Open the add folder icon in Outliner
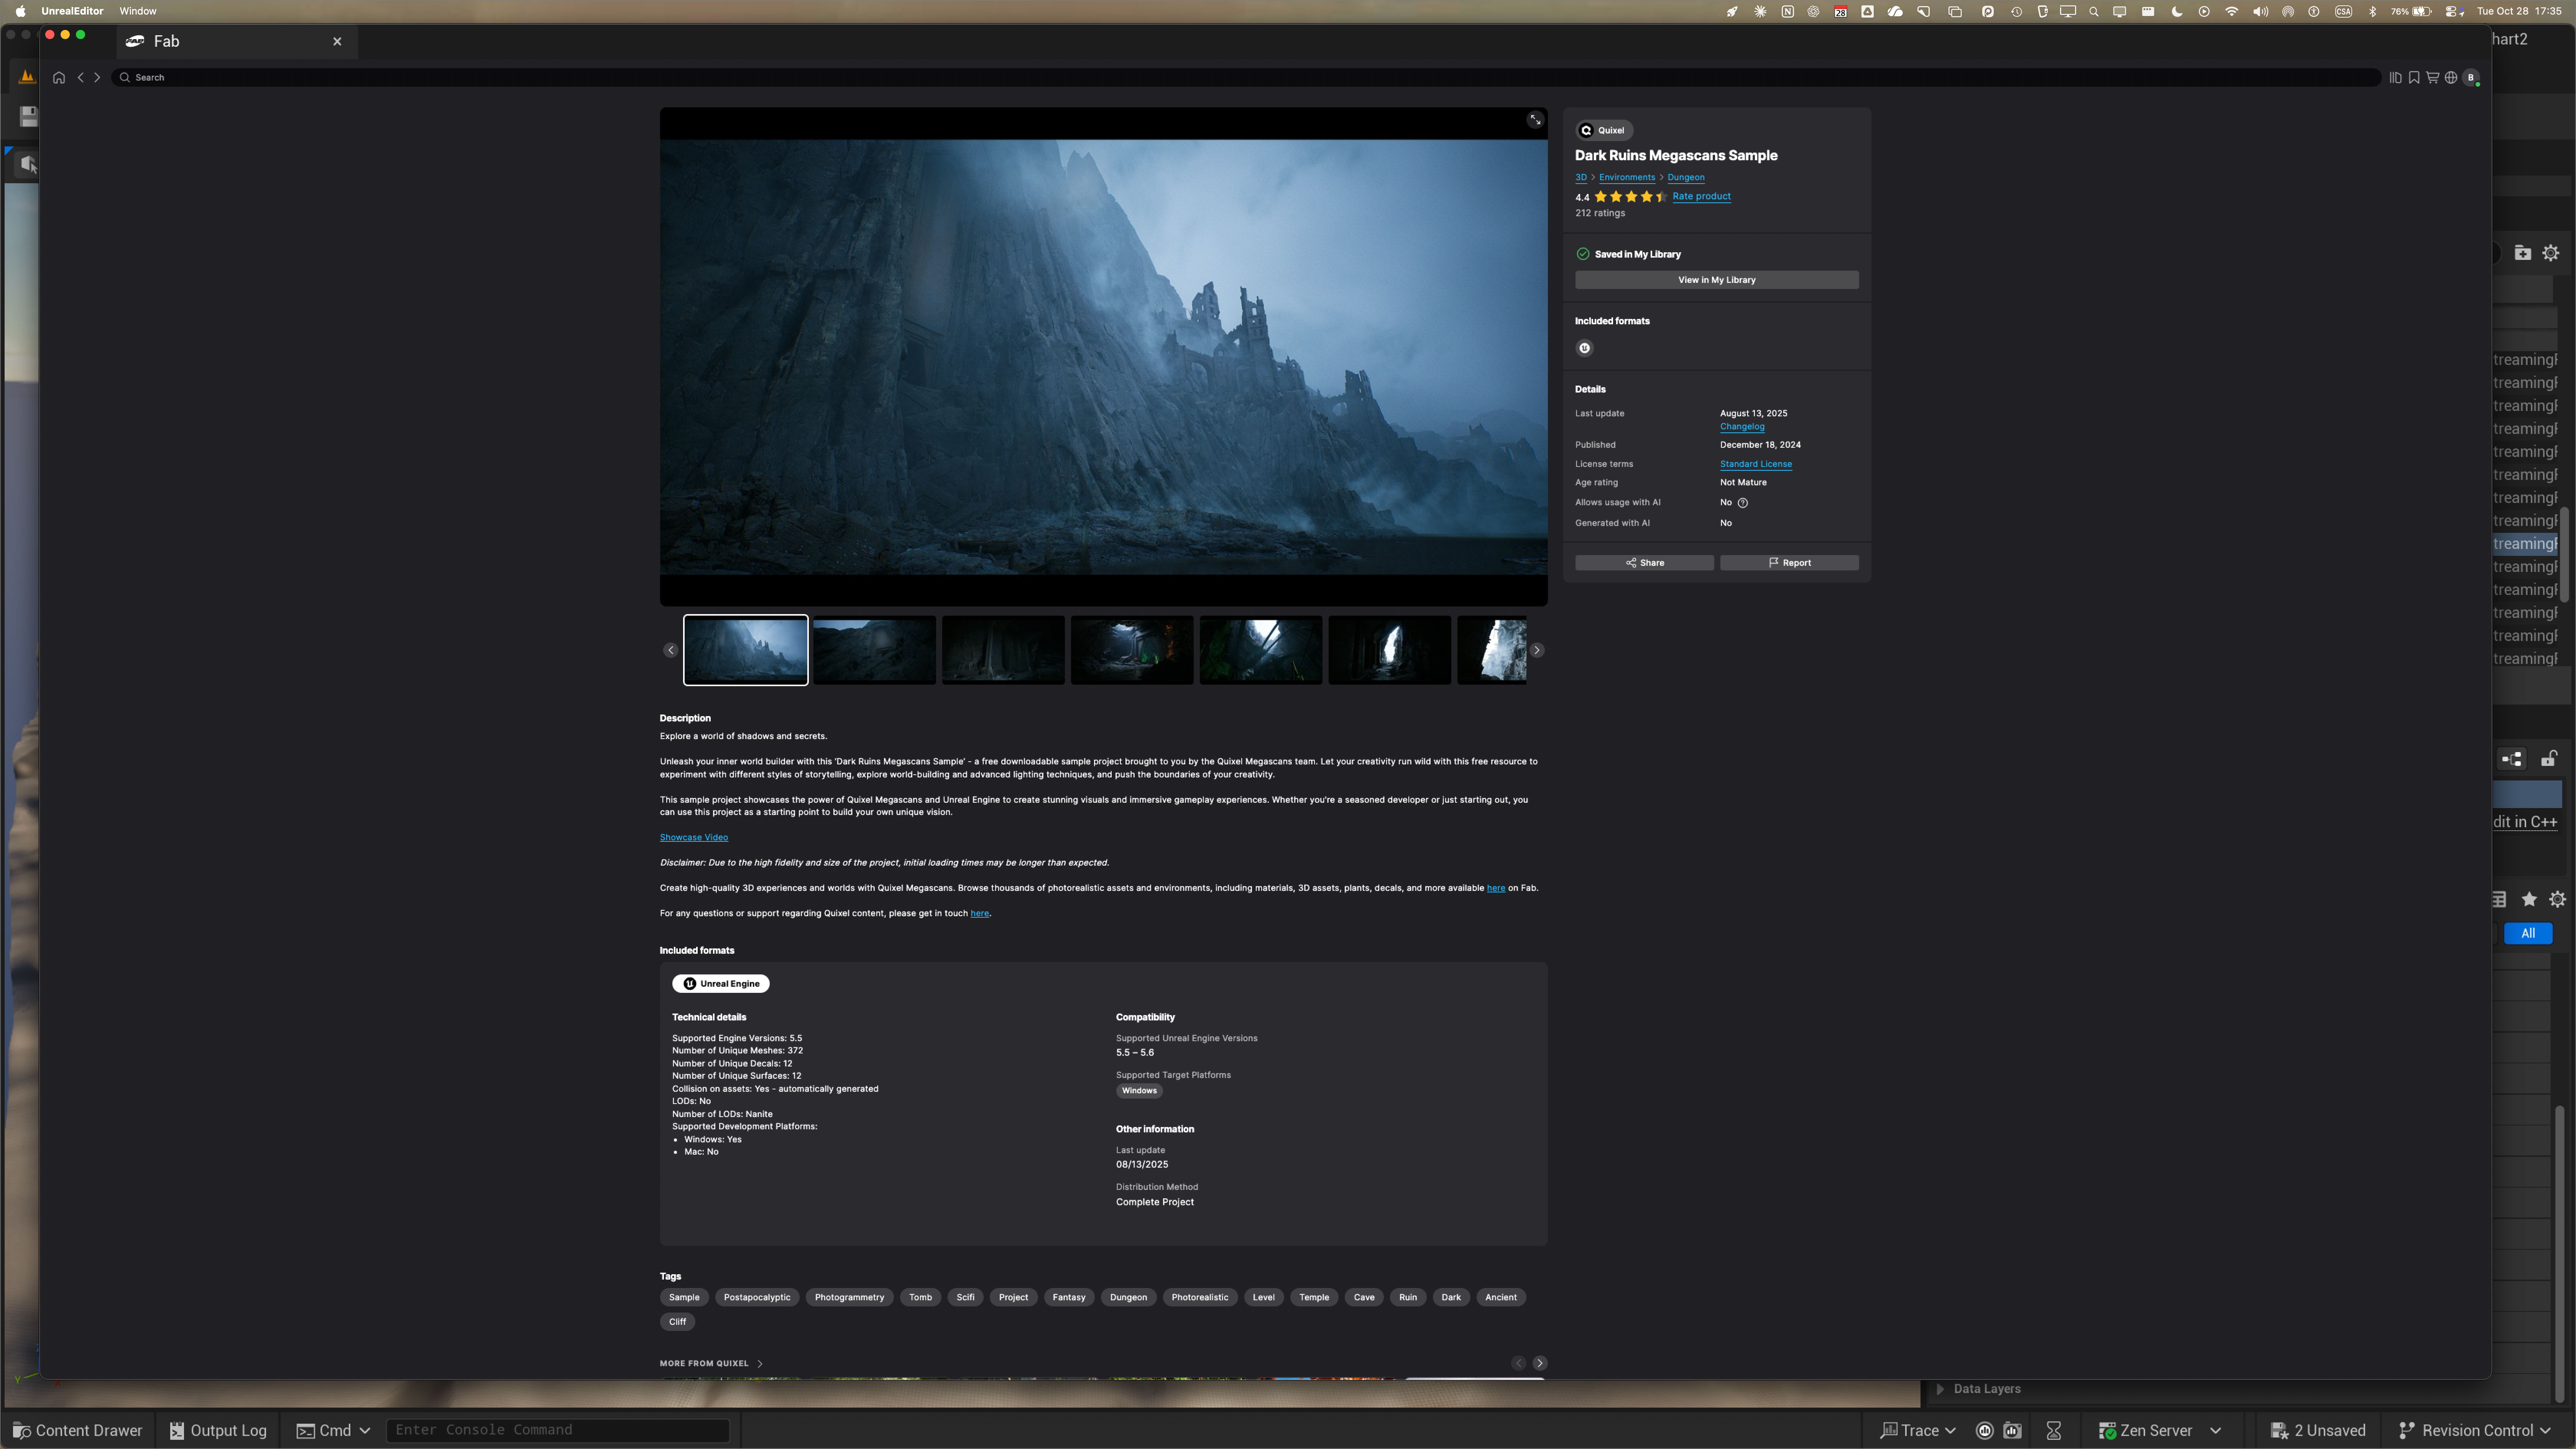This screenshot has width=2576, height=1449. [2523, 253]
